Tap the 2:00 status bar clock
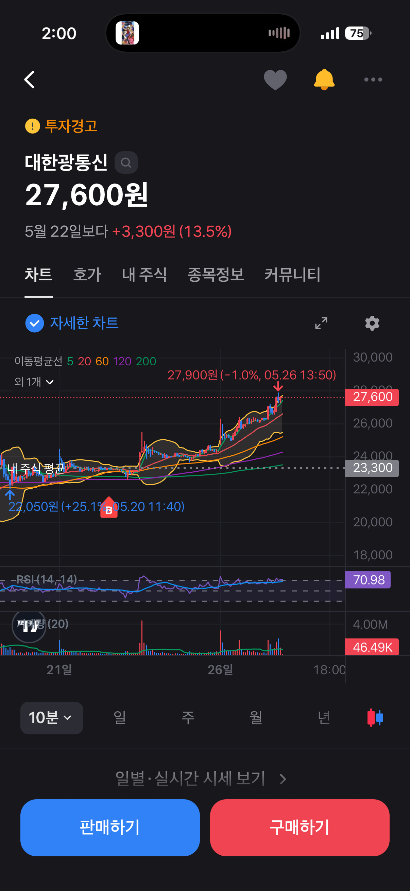410x891 pixels. 59,33
